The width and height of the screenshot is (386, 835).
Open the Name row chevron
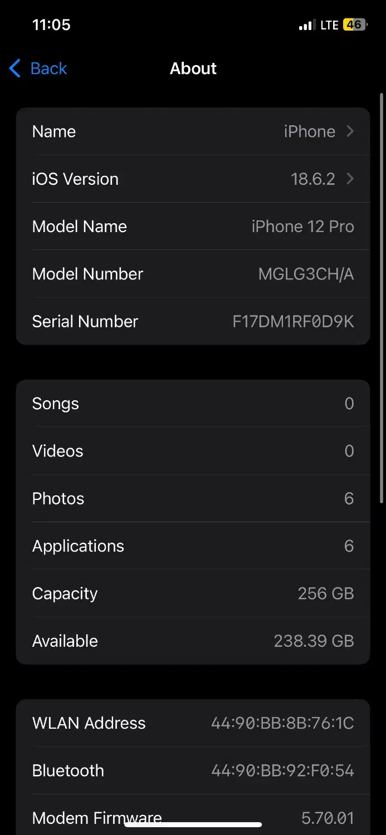tap(350, 131)
